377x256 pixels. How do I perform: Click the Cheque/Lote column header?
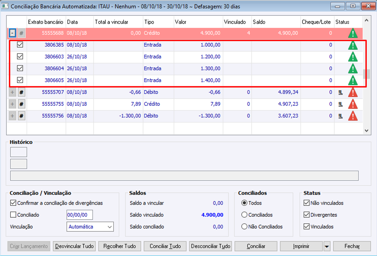click(317, 22)
